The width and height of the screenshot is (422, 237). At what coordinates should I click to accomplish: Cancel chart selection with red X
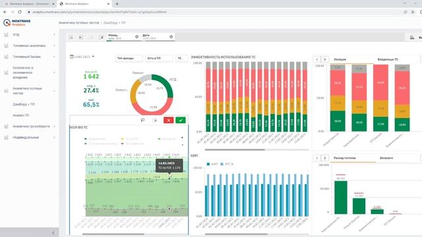tap(169, 120)
